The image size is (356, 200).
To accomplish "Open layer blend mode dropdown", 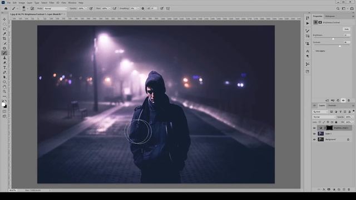I will coord(324,117).
